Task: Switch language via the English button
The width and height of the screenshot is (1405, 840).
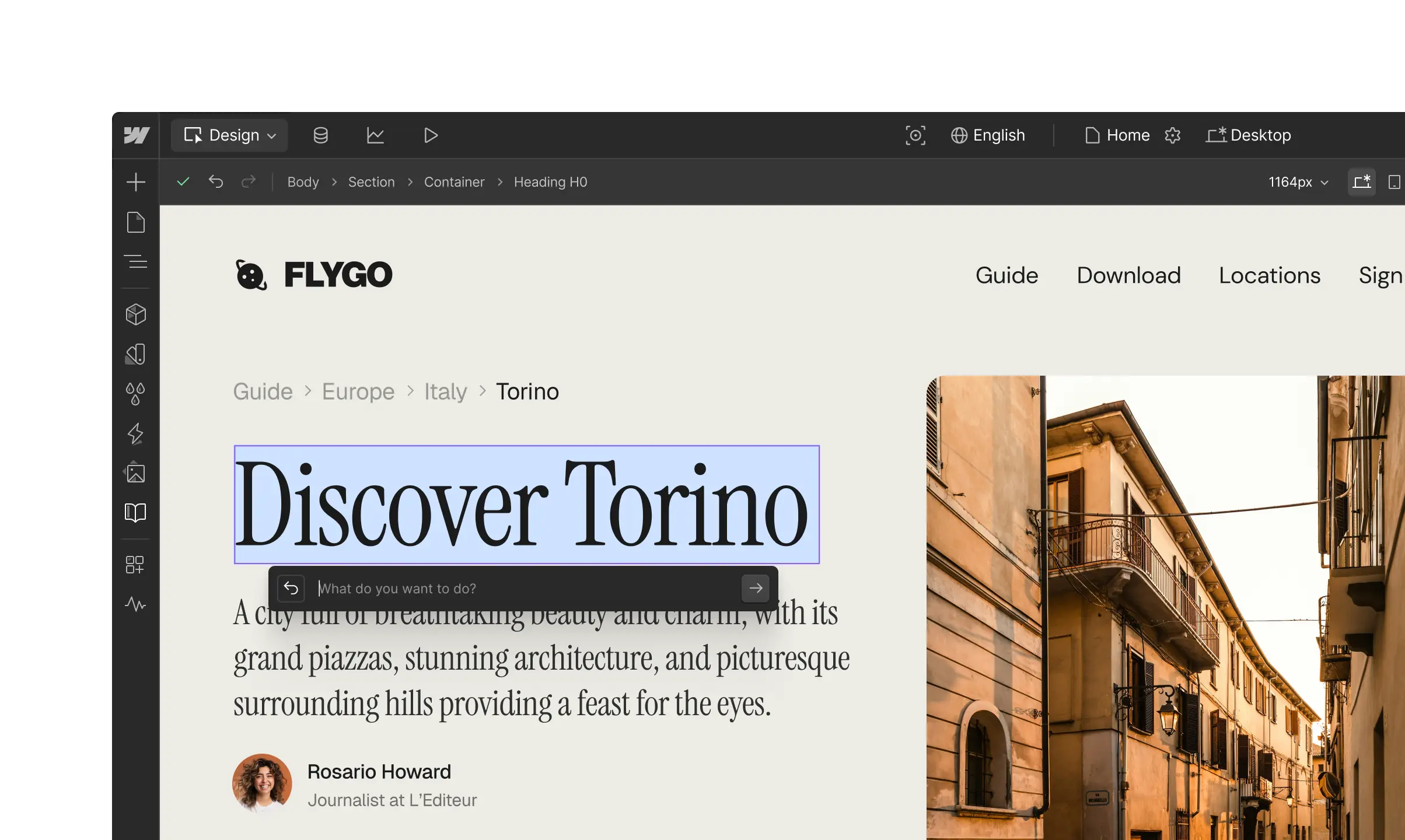Action: pyautogui.click(x=988, y=135)
